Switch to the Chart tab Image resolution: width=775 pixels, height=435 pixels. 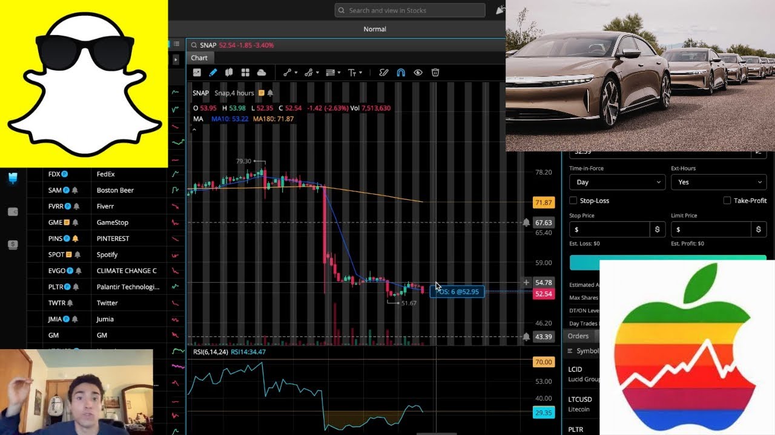tap(199, 58)
